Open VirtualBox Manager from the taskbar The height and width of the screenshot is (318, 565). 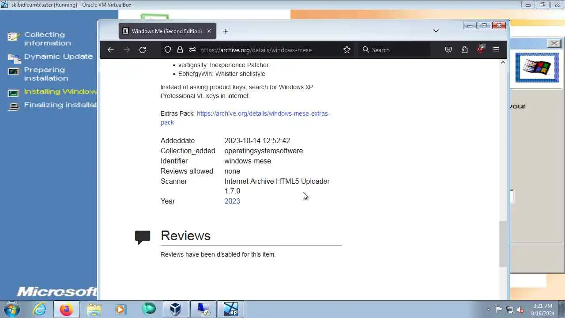[x=176, y=309]
